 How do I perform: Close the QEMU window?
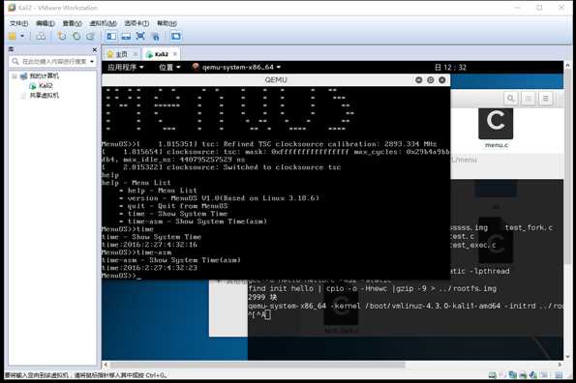tap(441, 79)
